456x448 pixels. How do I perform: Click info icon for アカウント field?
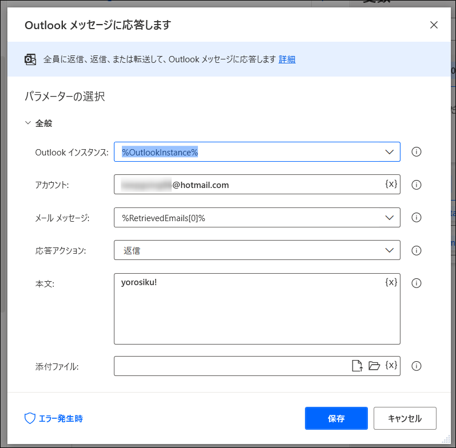click(416, 185)
